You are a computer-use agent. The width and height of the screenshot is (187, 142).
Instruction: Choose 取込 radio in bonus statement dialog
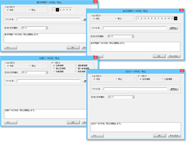pyautogui.click(x=32, y=10)
